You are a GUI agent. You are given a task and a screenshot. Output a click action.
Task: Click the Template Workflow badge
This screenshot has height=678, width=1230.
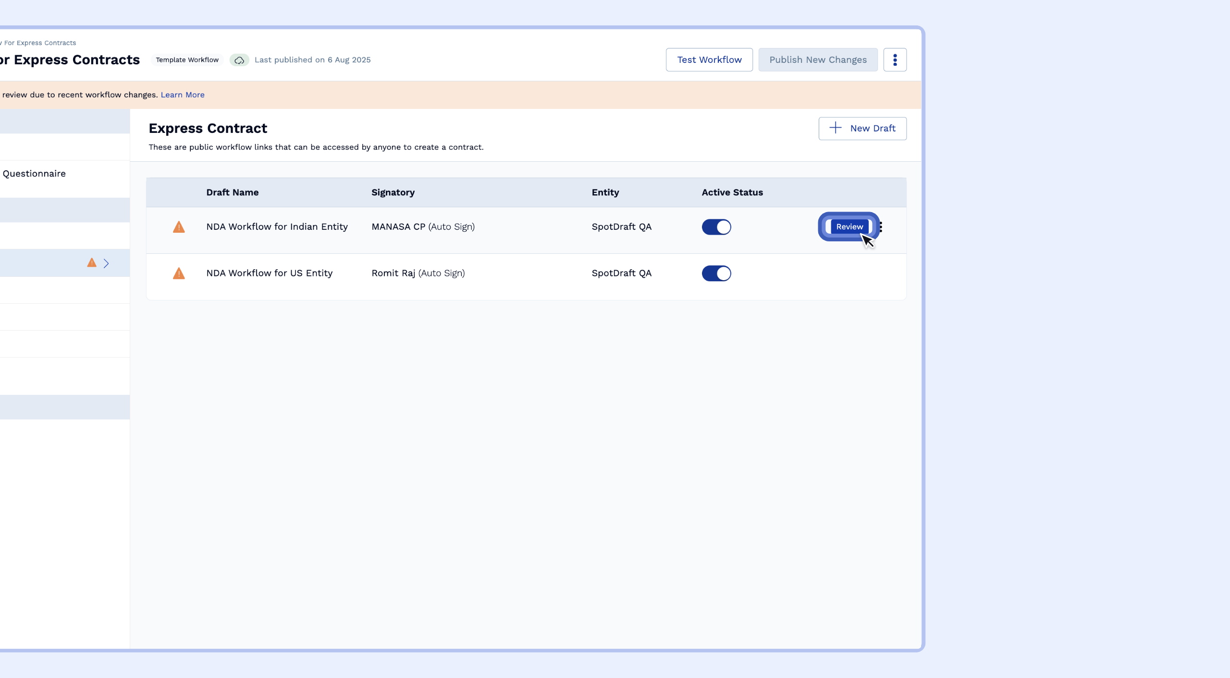pyautogui.click(x=187, y=59)
